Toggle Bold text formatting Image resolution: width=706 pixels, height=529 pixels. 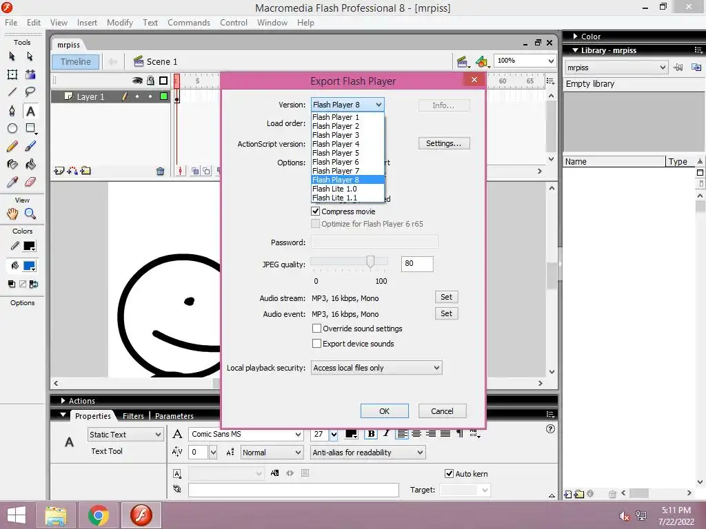point(371,434)
